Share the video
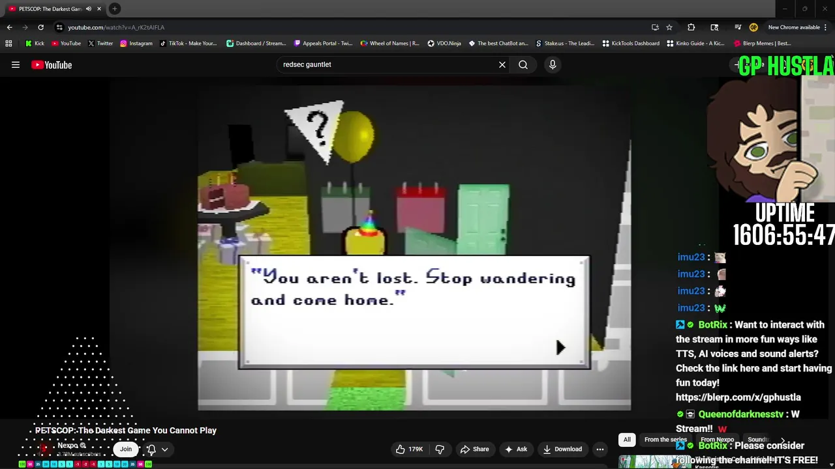835x469 pixels. coord(474,449)
